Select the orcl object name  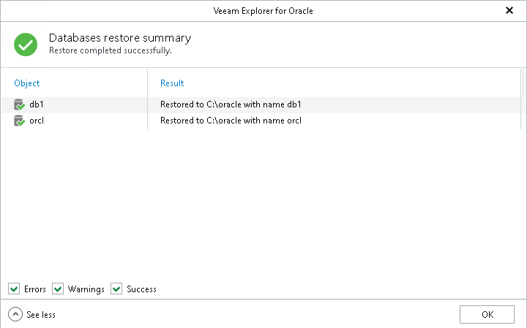pyautogui.click(x=37, y=121)
